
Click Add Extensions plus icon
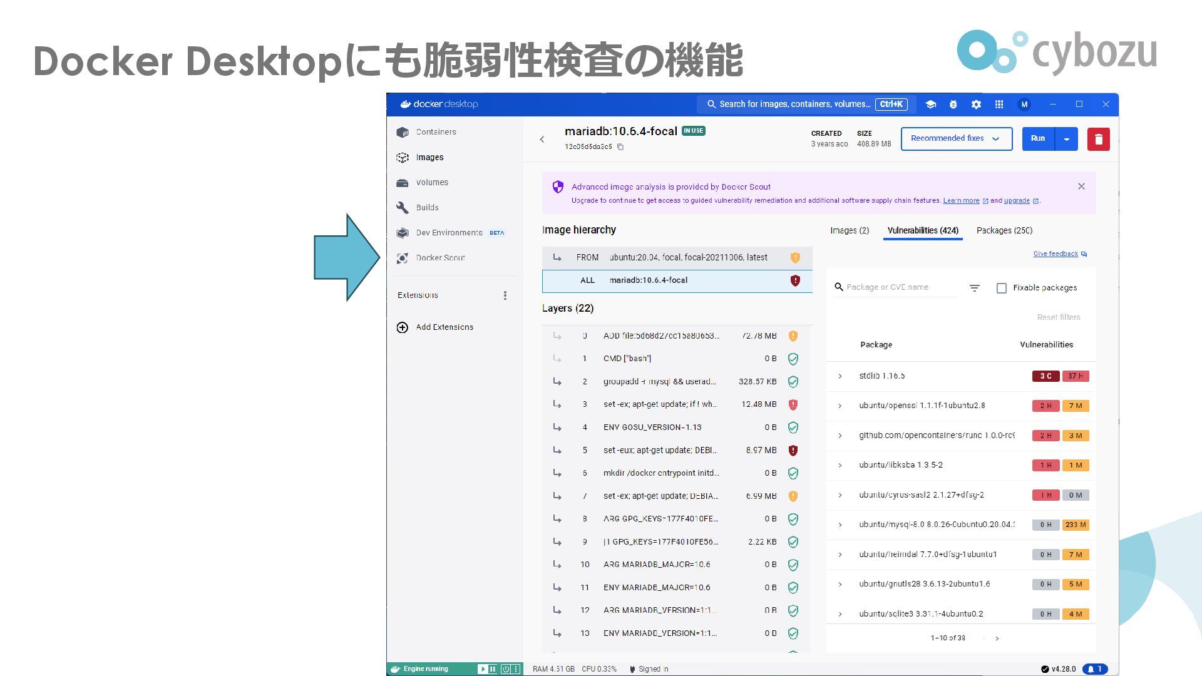(x=403, y=327)
